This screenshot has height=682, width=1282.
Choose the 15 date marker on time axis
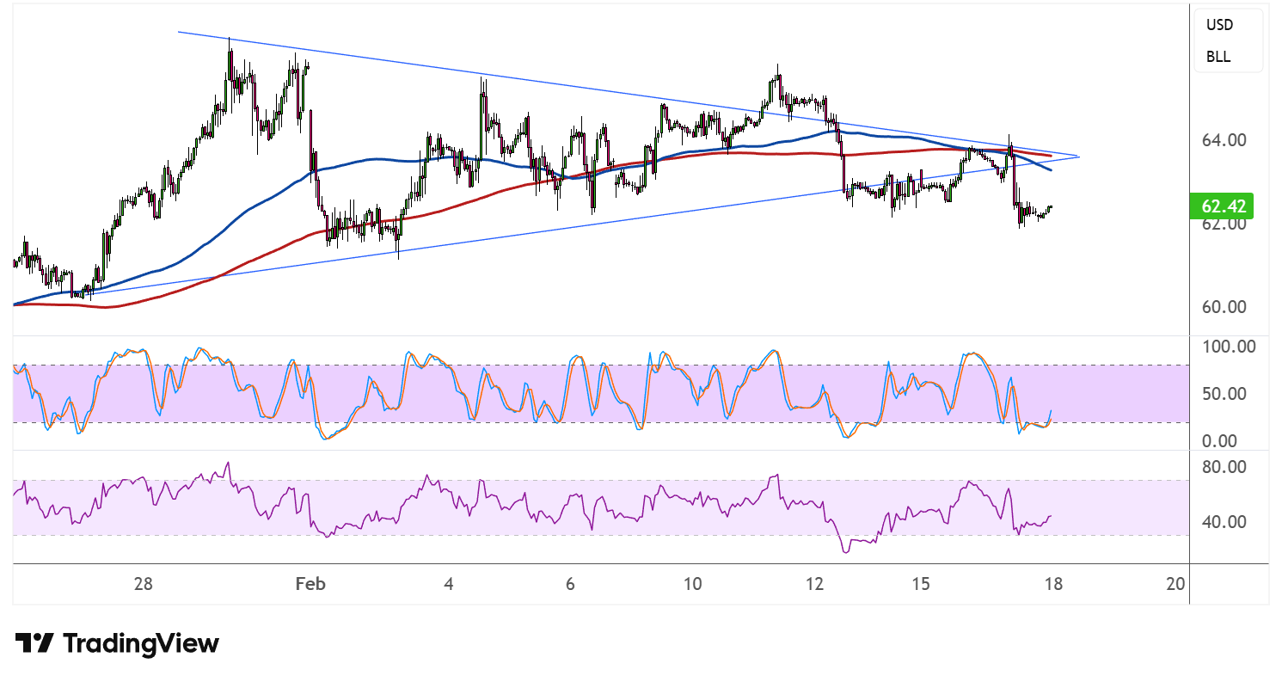tap(921, 584)
